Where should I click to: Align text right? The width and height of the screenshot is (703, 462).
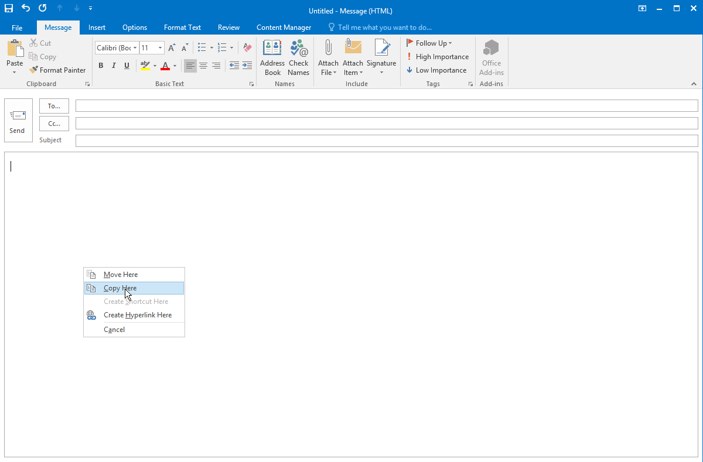tap(216, 66)
